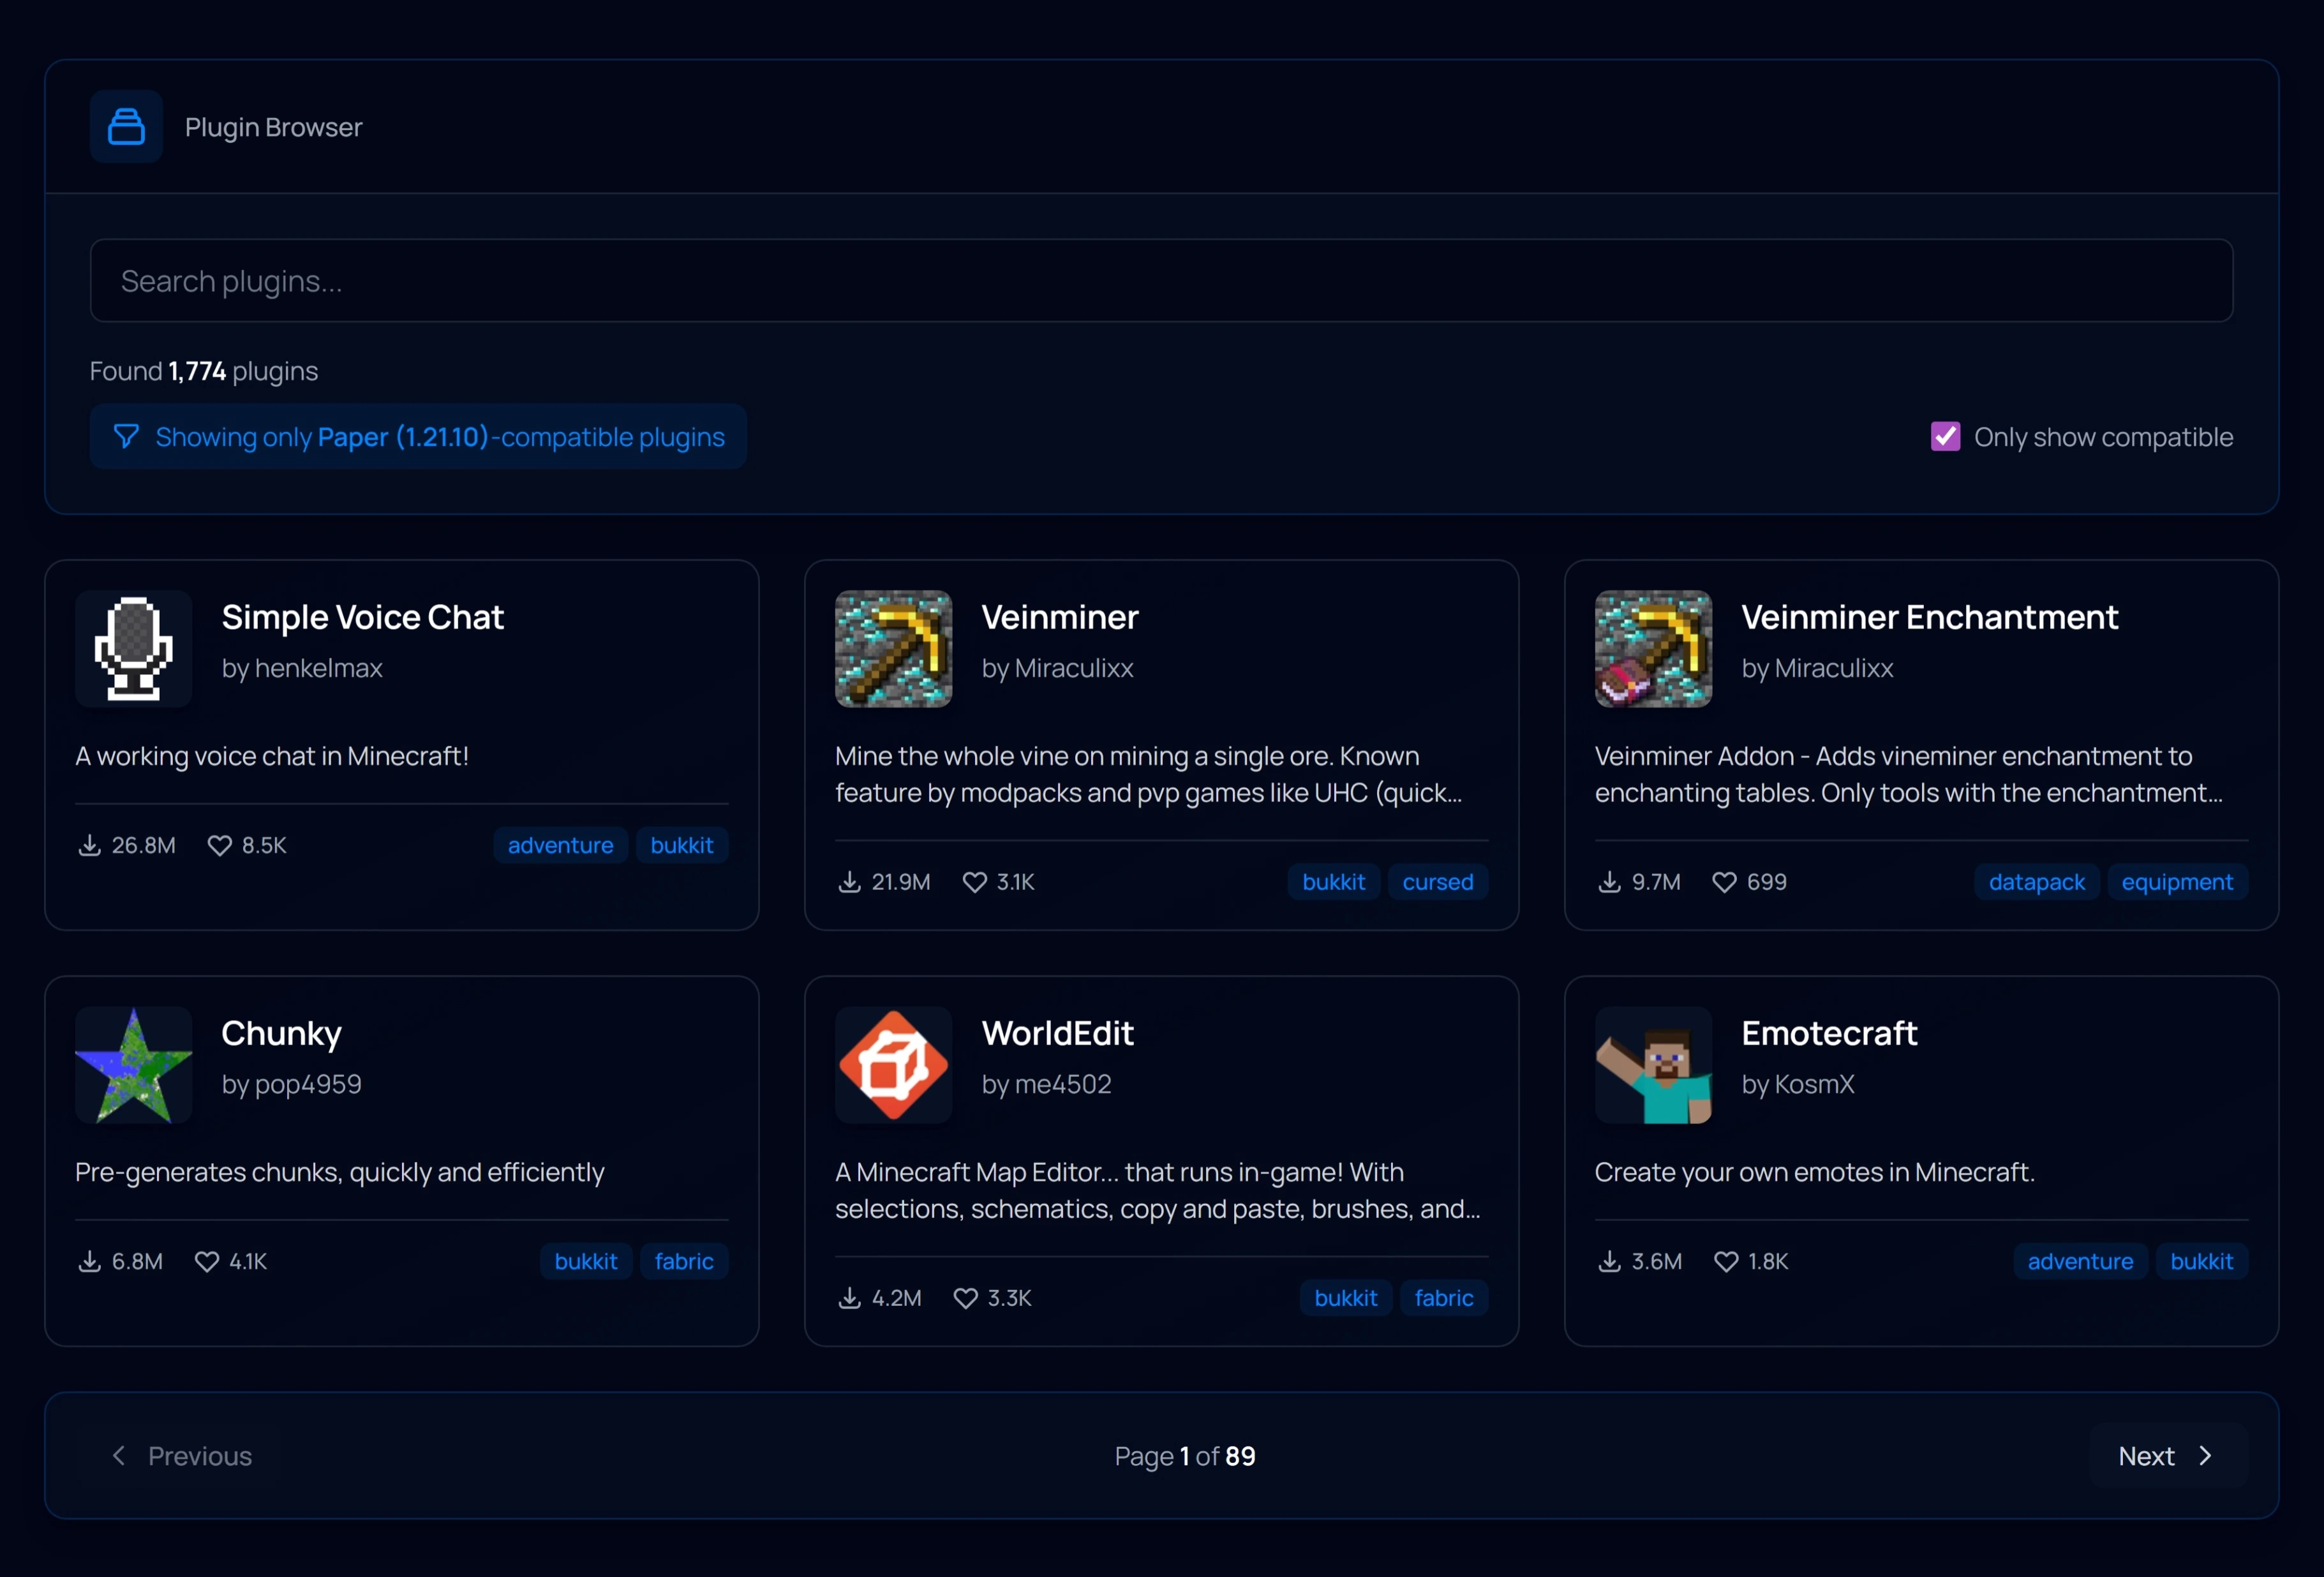Open the Simple Voice Chat microphone icon
The height and width of the screenshot is (1577, 2324).
coord(132,649)
